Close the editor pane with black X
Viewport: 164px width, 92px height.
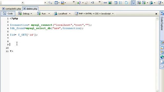(156, 14)
